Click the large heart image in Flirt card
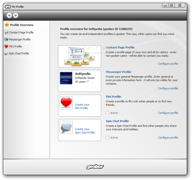The width and height of the screenshot is (192, 180). point(66,103)
